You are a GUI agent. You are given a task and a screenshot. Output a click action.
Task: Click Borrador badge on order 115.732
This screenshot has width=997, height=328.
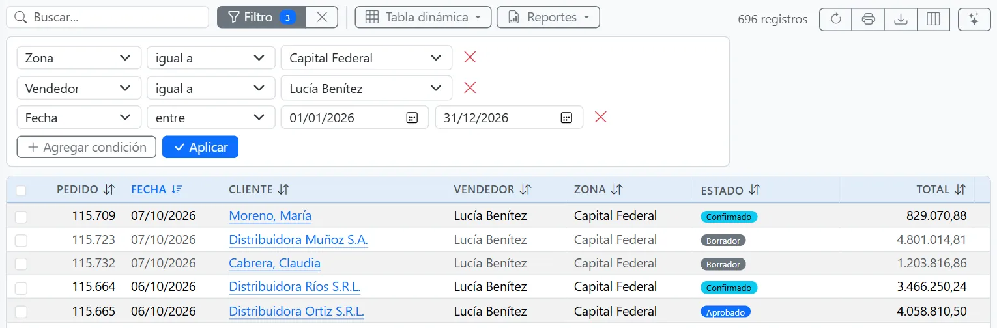[x=723, y=264]
